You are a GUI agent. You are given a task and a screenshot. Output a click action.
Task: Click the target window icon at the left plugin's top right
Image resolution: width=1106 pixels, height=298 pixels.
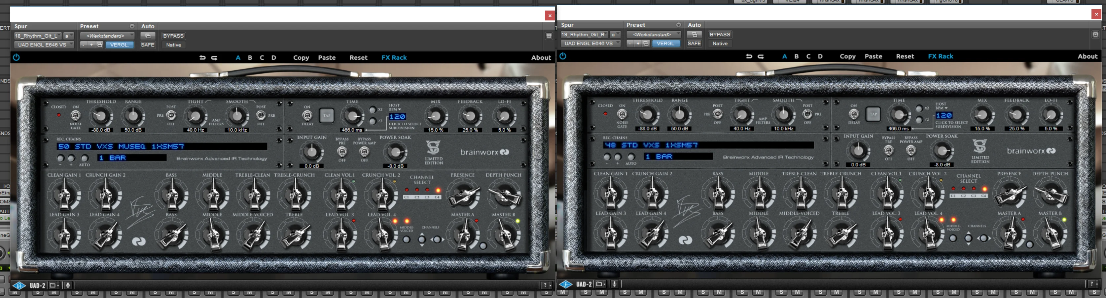(x=549, y=36)
